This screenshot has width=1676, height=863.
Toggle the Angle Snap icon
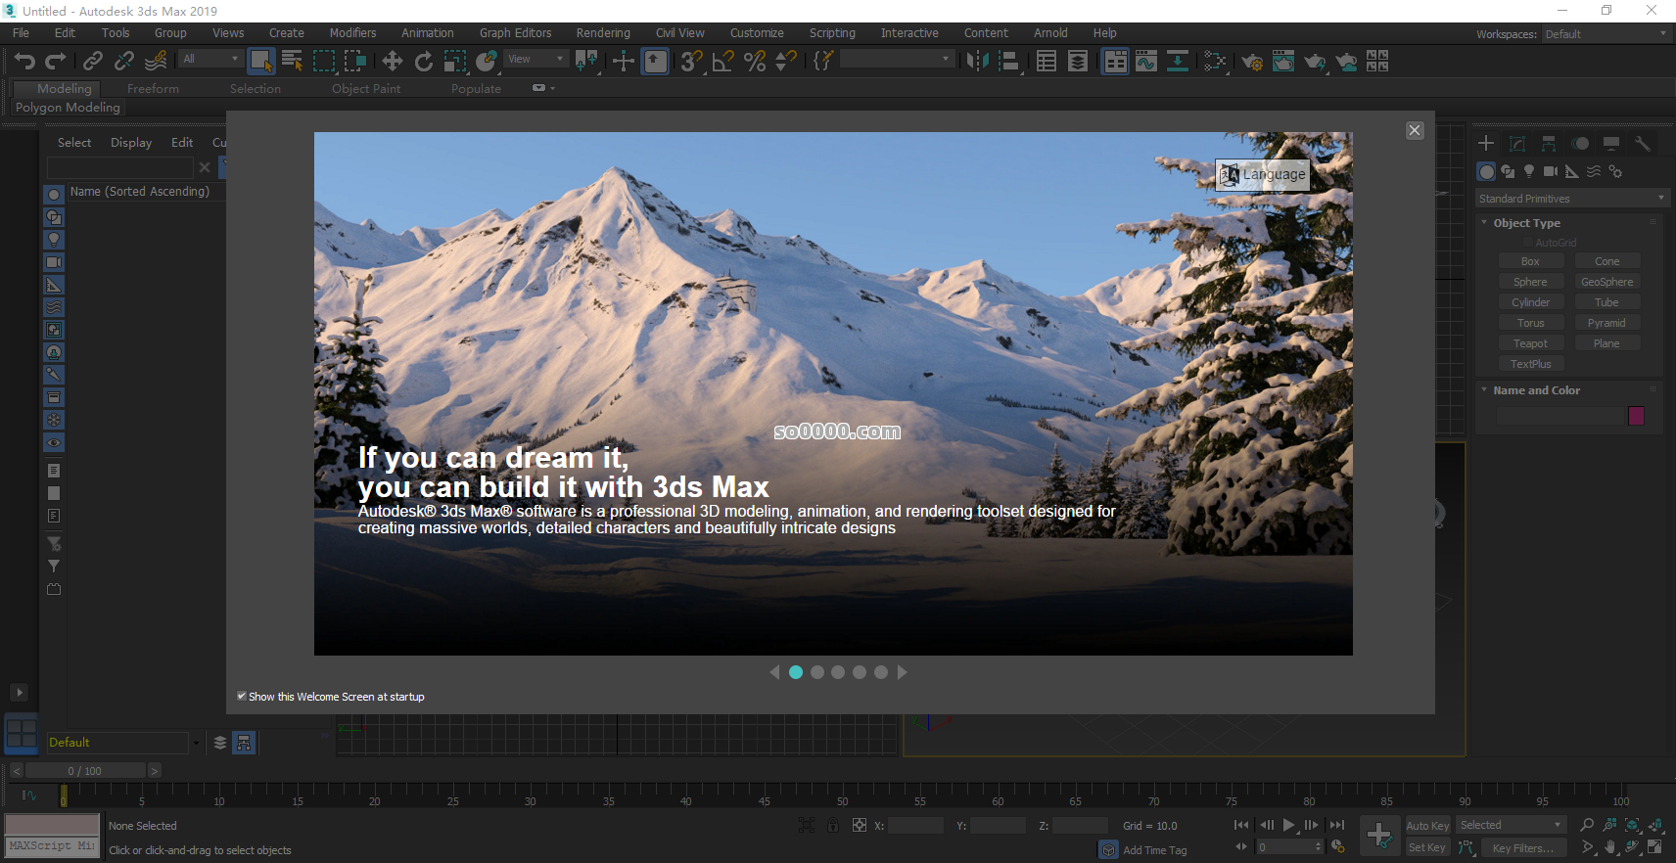click(722, 62)
